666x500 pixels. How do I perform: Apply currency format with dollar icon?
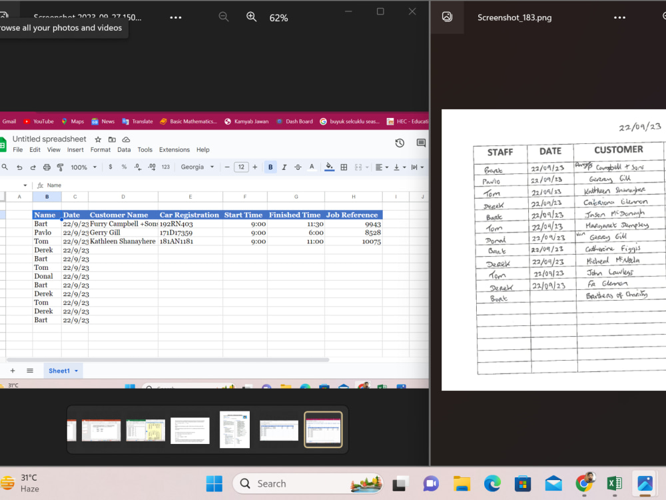(x=111, y=167)
